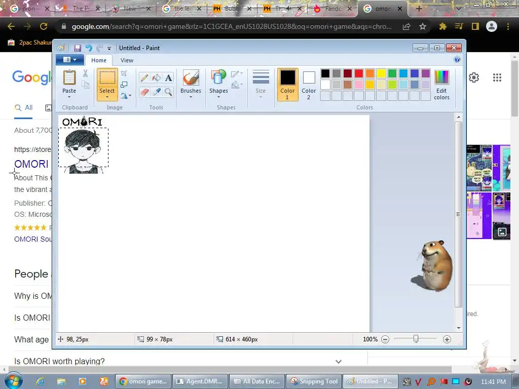Select the Text tool in Paint

168,77
